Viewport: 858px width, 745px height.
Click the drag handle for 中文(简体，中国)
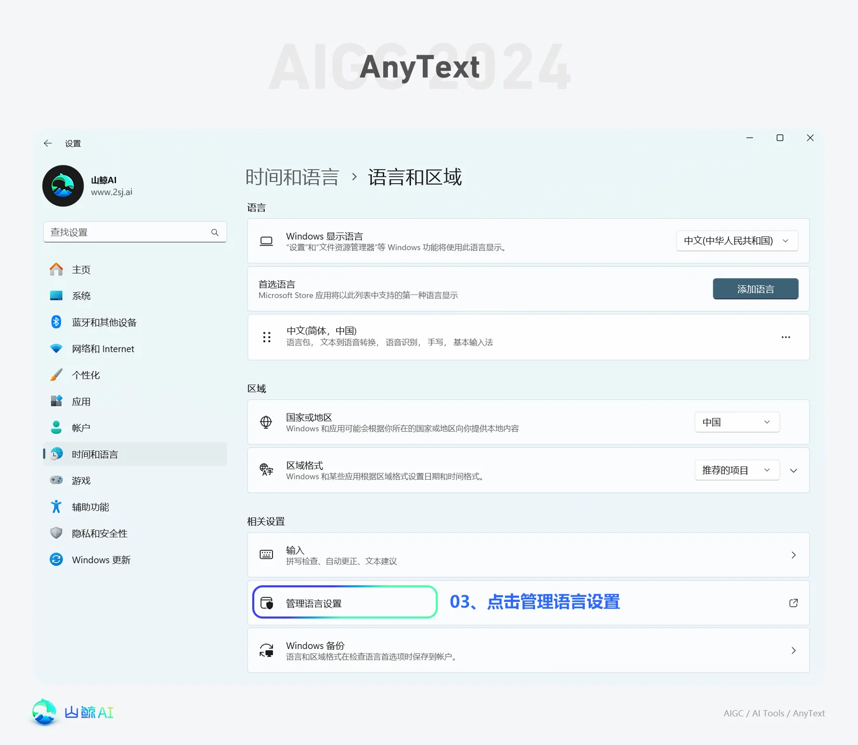coord(267,337)
